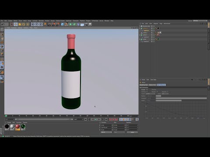Click the black material tag in Objects
The width and height of the screenshot is (210, 157).
coord(158,28)
